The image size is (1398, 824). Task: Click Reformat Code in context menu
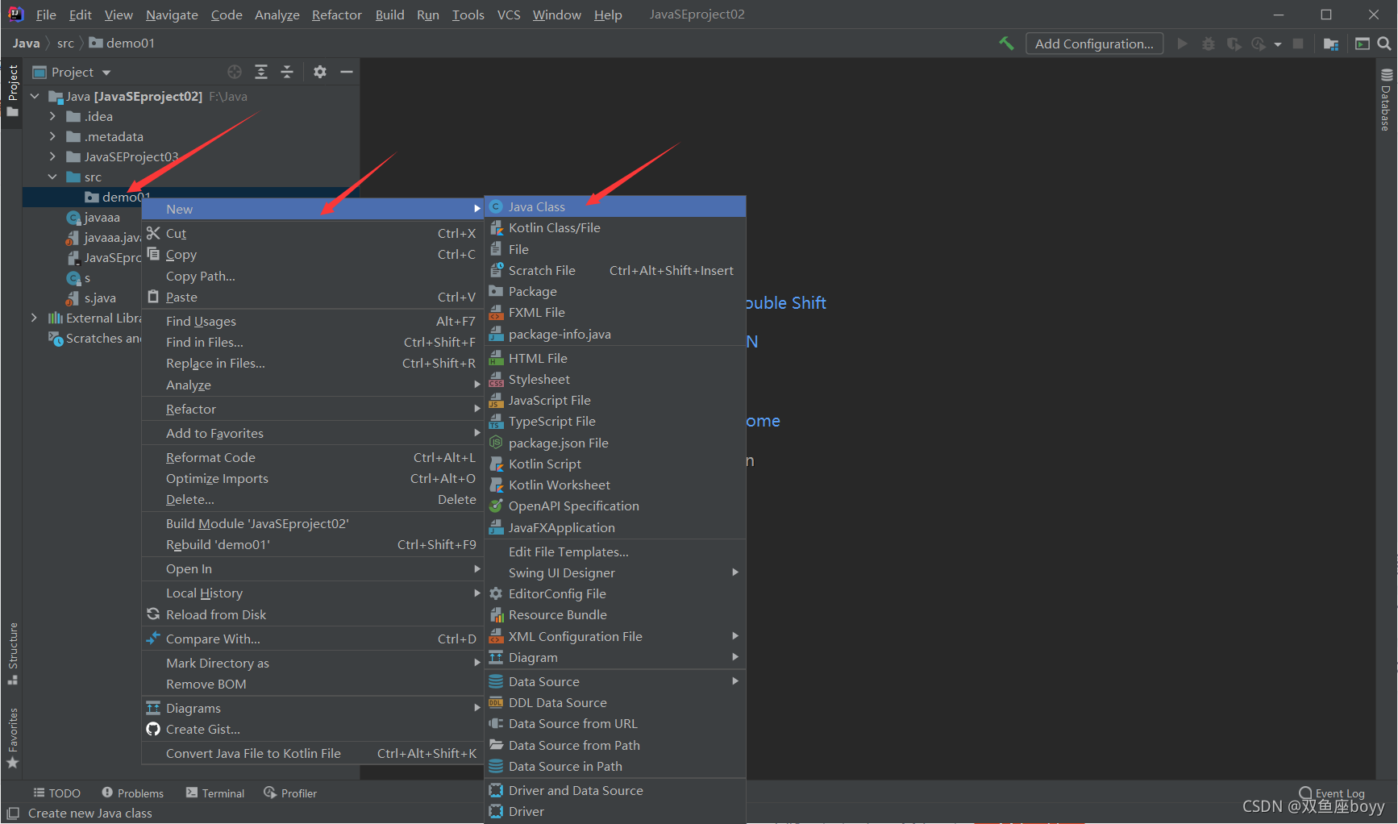(313, 457)
